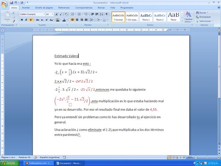
Task: Zoom out with the minus button
Action: (x=196, y=157)
